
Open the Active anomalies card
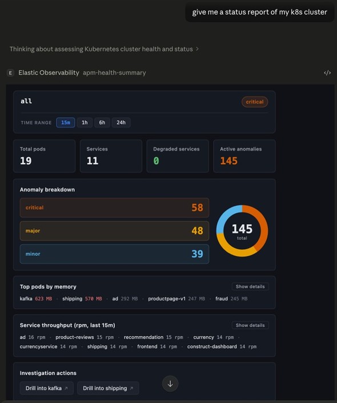[x=244, y=156]
